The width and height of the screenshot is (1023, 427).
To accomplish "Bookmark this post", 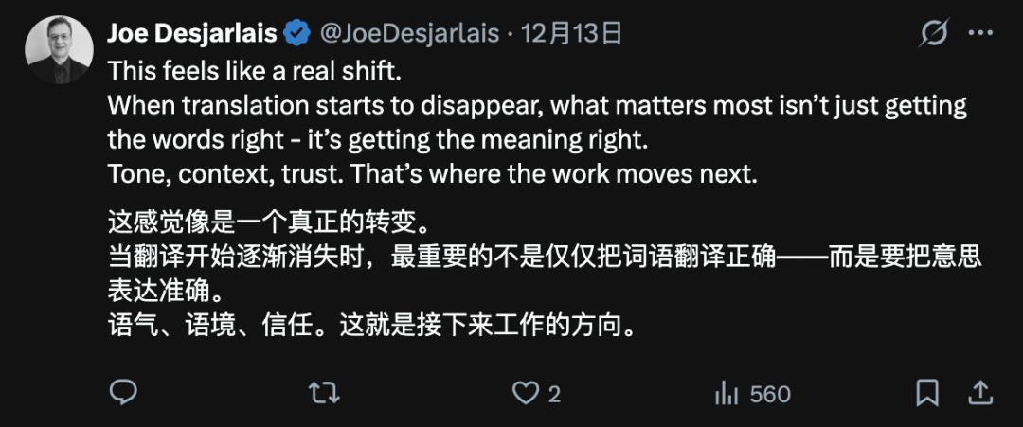I will pos(927,393).
